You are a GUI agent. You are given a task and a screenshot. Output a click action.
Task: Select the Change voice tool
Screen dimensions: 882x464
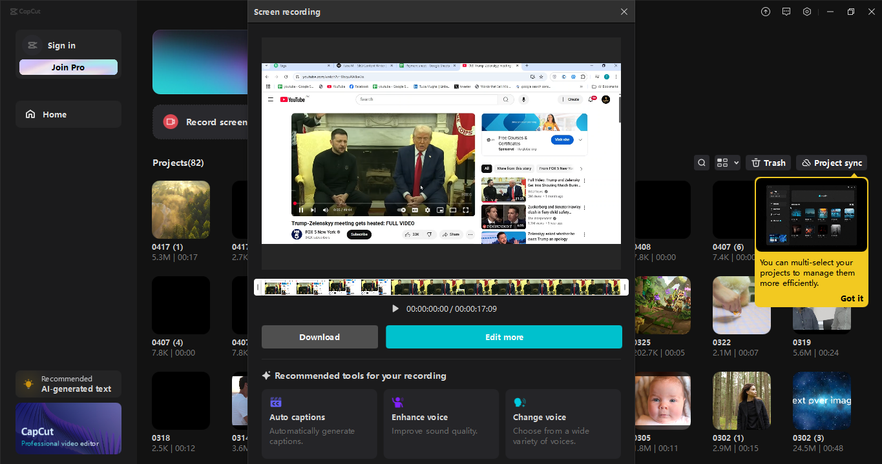(562, 423)
